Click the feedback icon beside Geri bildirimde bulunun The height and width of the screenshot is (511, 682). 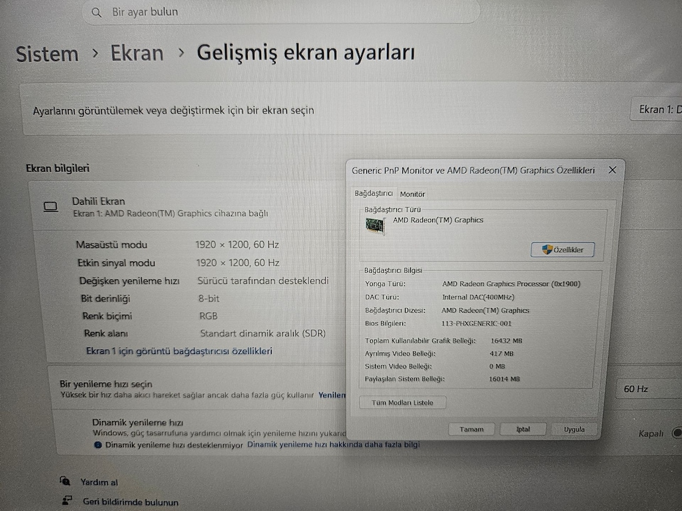click(x=67, y=500)
